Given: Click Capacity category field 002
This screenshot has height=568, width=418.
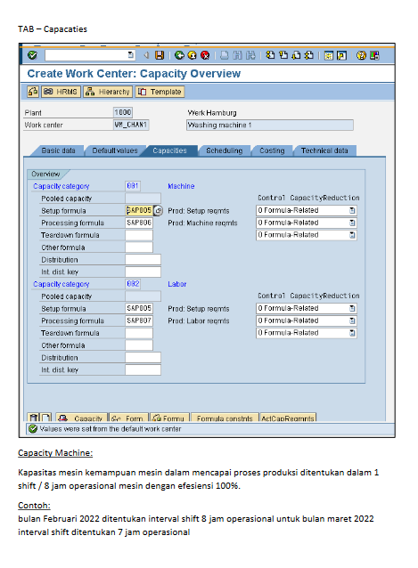Looking at the screenshot, I should point(133,284).
